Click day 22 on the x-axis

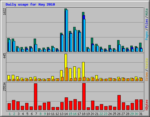[x=101, y=114]
